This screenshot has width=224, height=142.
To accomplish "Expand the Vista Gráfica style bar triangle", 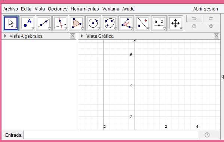I will [x=82, y=36].
